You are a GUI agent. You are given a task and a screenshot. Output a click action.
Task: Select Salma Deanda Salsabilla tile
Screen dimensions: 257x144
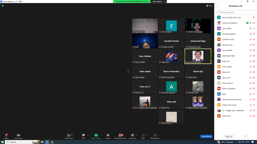click(x=198, y=102)
